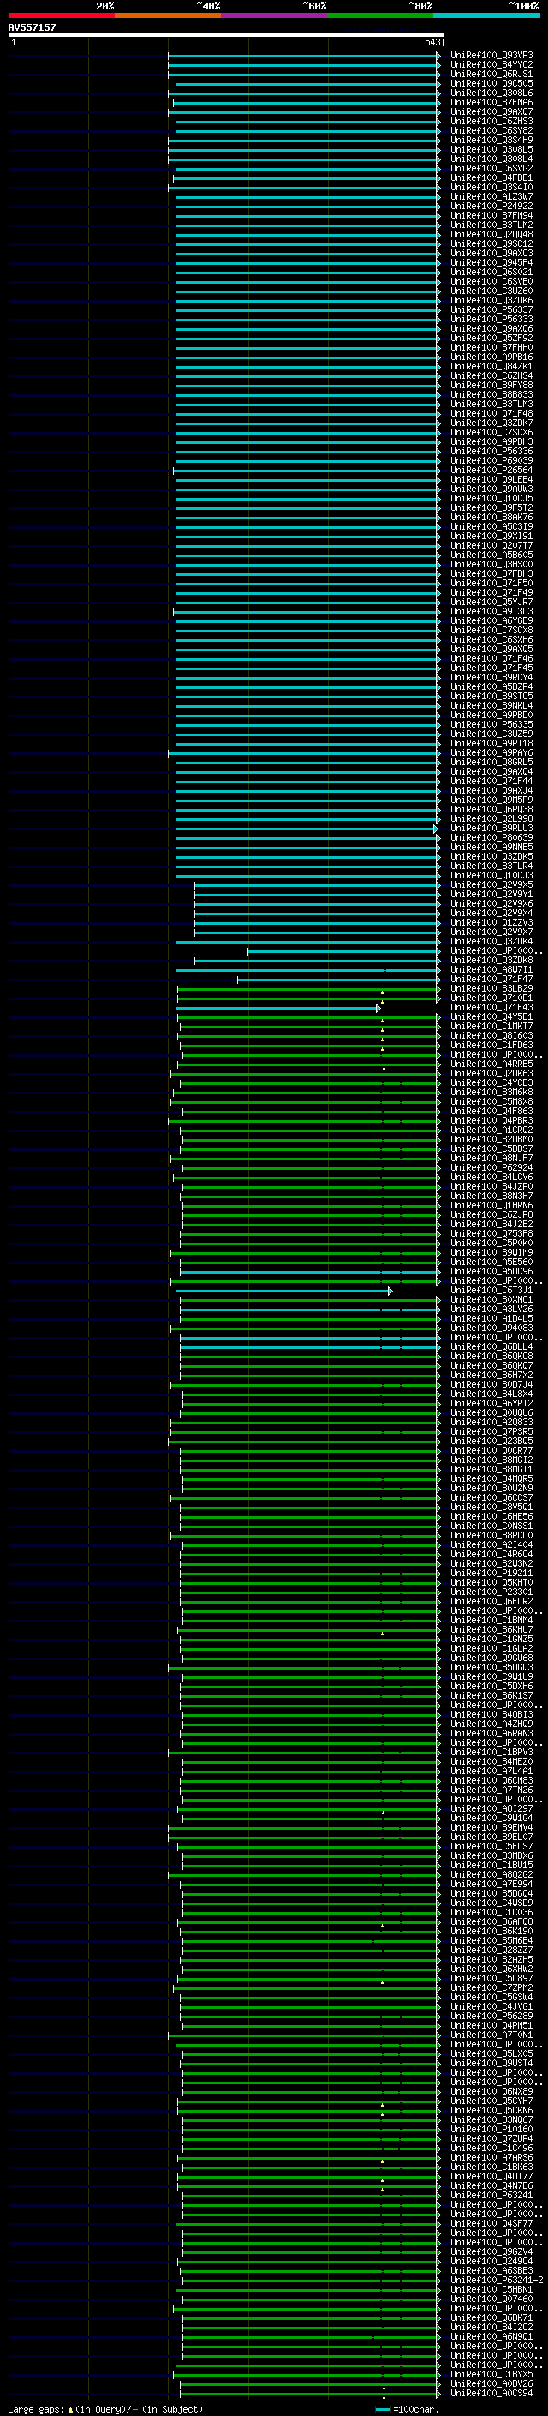Select label UniRef100_A8W7I1
This screenshot has width=548, height=2416.
coord(491,970)
